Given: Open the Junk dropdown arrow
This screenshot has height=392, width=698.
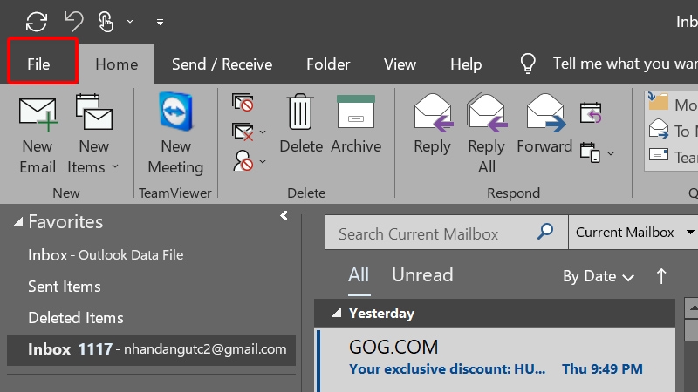Looking at the screenshot, I should (263, 161).
